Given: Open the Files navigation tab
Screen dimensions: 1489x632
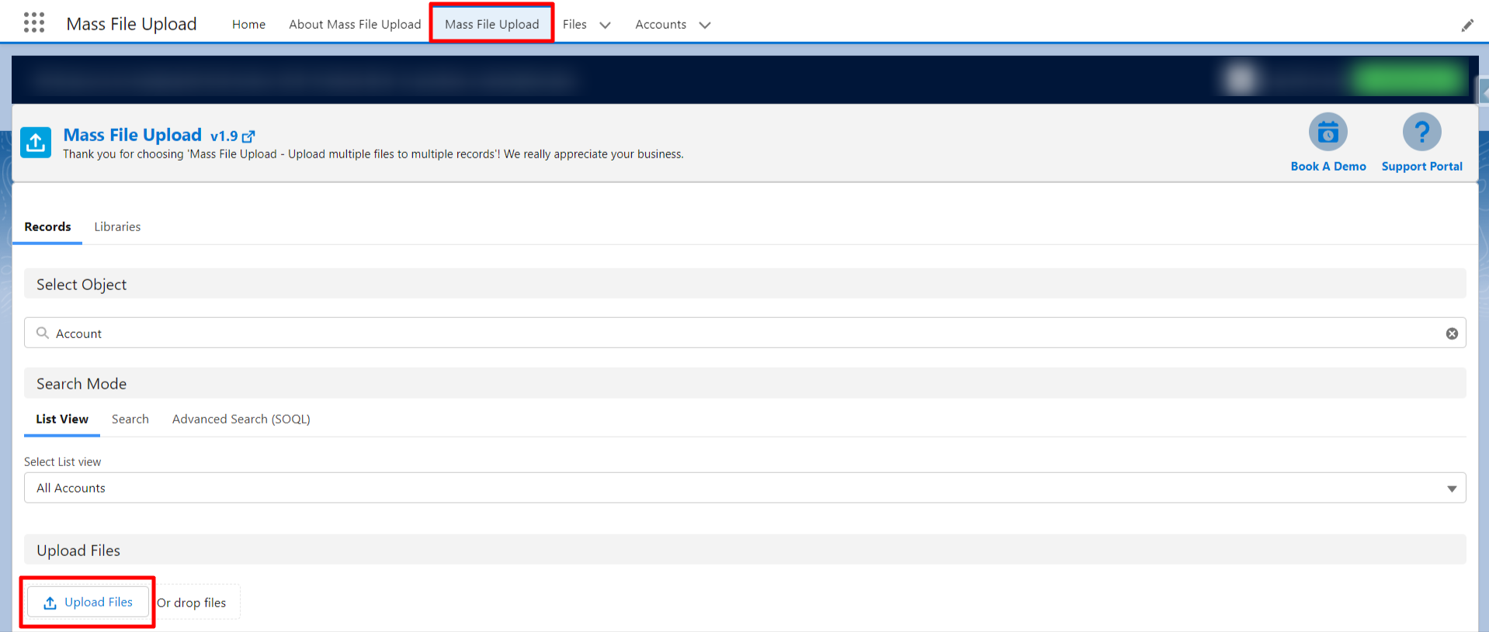Looking at the screenshot, I should pyautogui.click(x=574, y=24).
